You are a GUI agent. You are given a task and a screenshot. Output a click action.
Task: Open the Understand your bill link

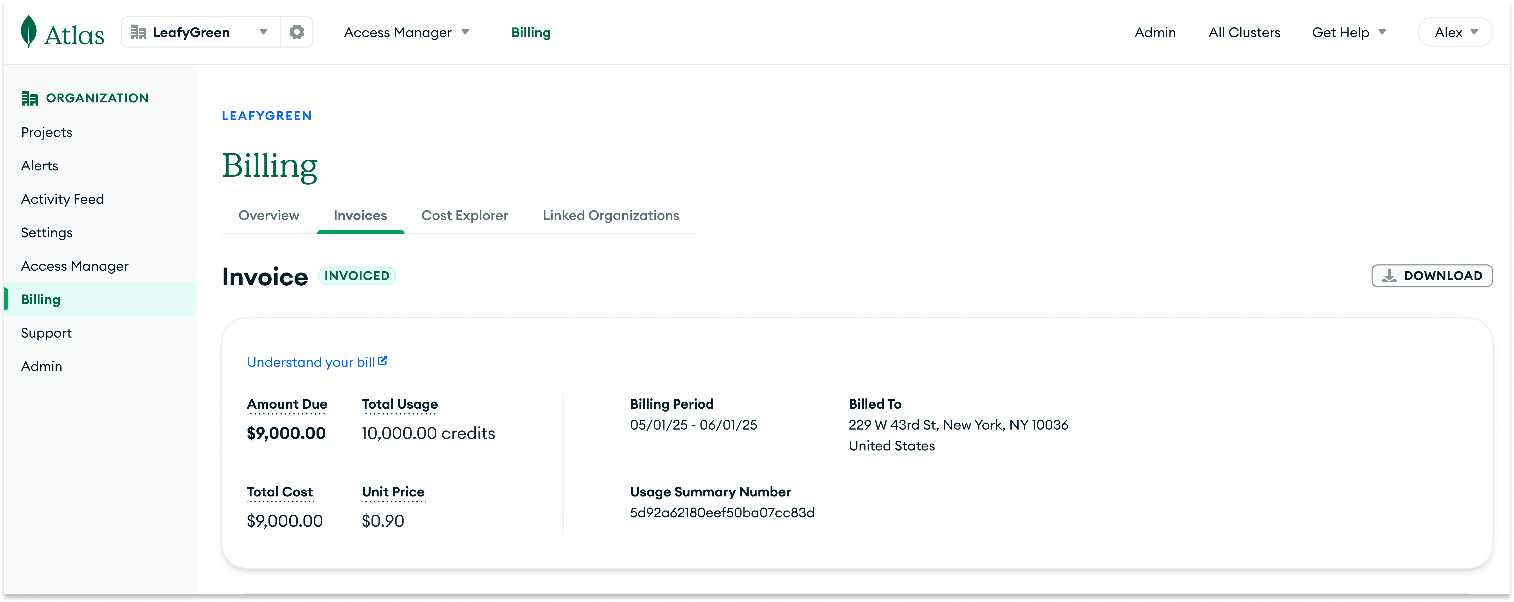[x=310, y=362]
